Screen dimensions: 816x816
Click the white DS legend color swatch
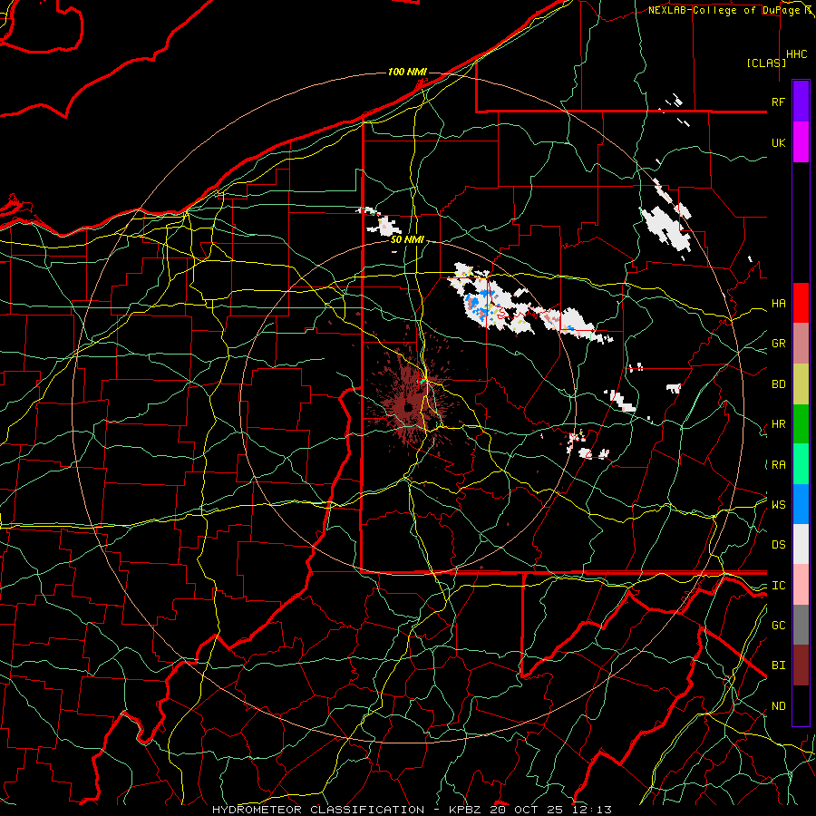(801, 544)
